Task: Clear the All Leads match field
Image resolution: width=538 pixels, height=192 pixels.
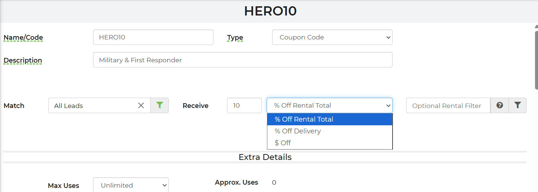Action: (x=141, y=105)
